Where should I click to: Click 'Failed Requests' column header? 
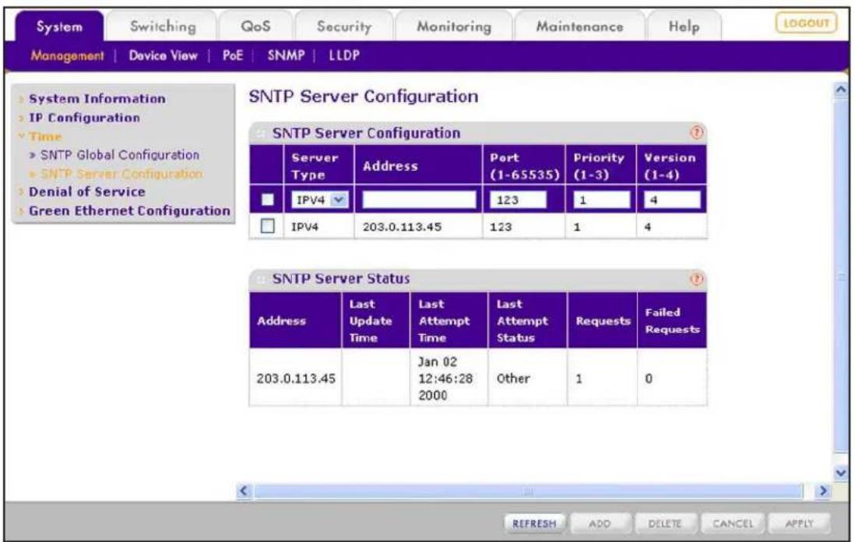click(x=672, y=321)
